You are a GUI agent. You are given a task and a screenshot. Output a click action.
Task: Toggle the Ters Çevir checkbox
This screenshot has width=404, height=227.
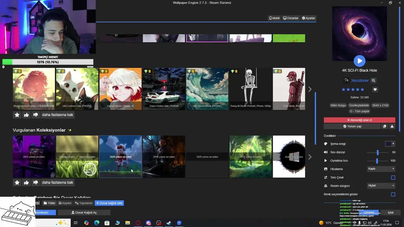pos(393,178)
